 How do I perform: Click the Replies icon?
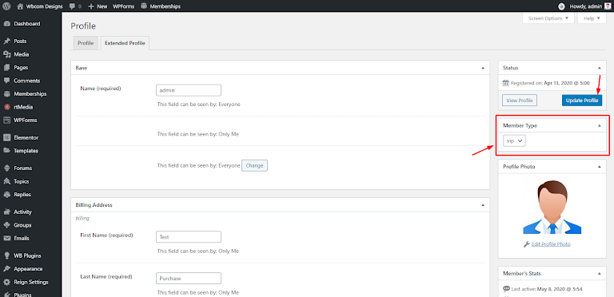[x=6, y=195]
